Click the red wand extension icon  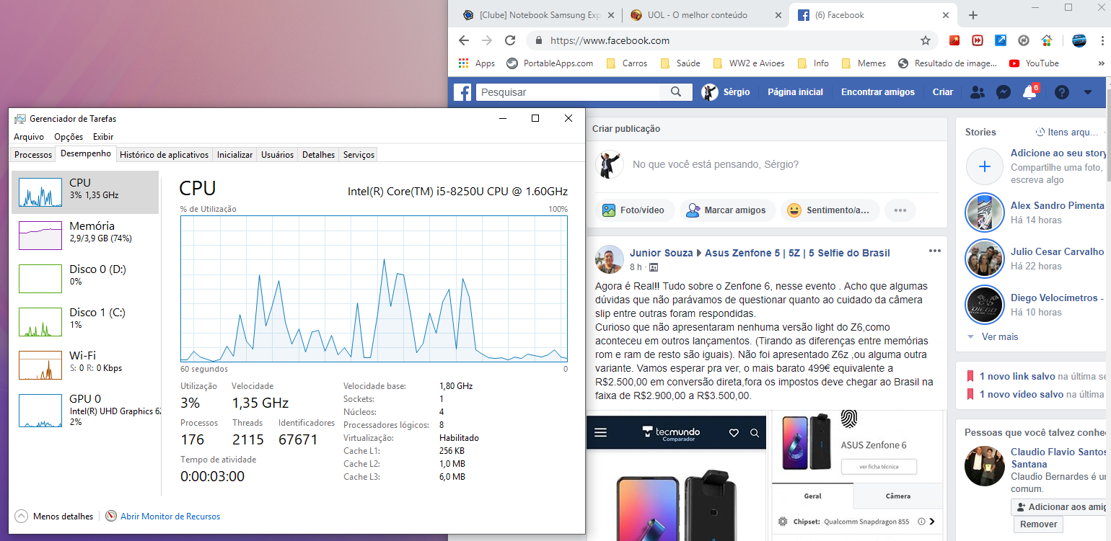tap(955, 40)
